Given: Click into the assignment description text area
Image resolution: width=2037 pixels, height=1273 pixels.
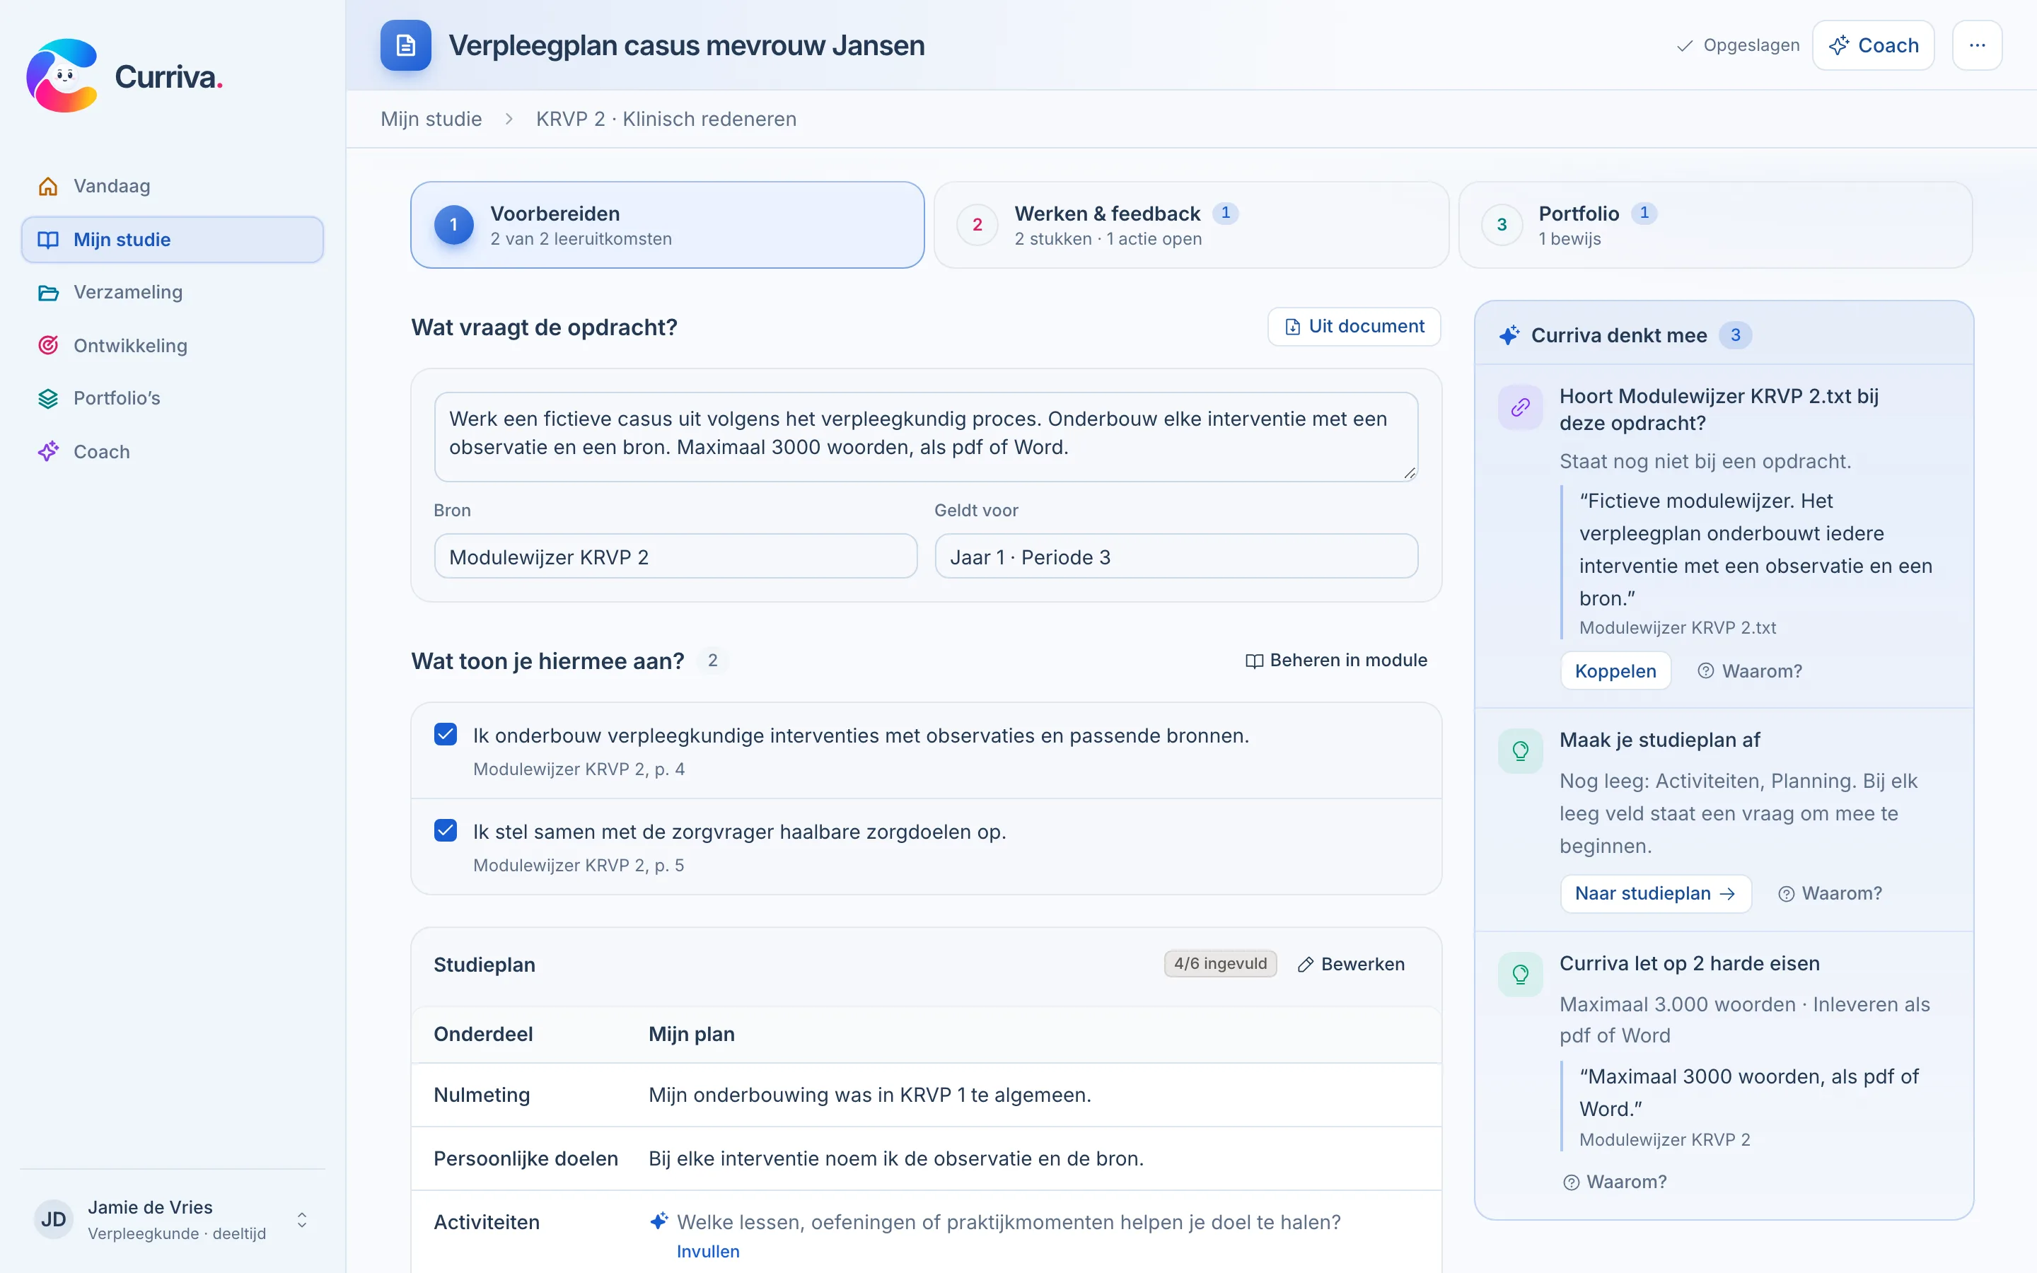Looking at the screenshot, I should point(926,437).
